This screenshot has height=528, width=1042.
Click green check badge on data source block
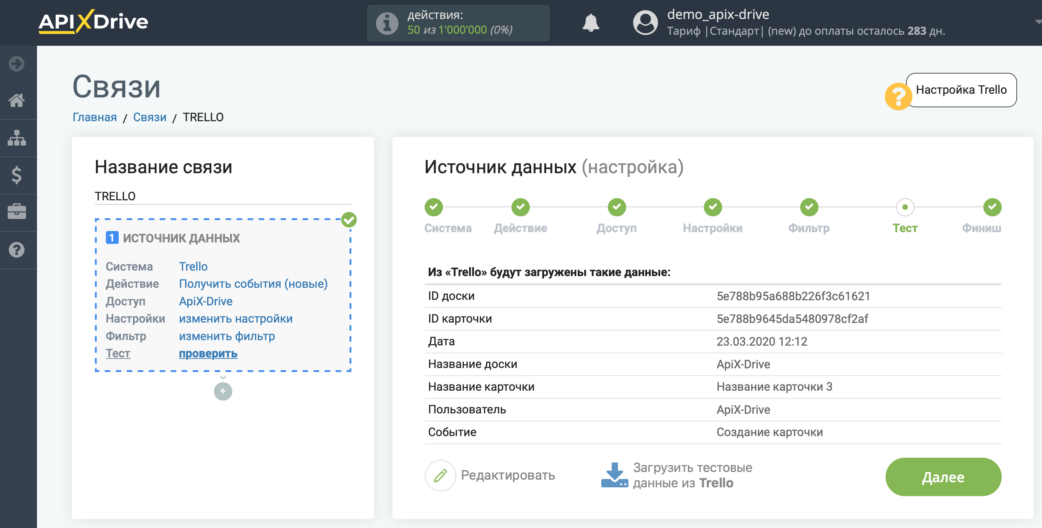pos(349,220)
